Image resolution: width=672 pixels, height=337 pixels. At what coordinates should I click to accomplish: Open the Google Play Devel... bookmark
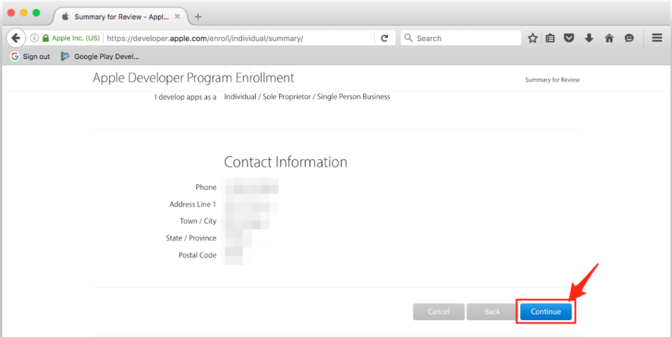(x=100, y=57)
